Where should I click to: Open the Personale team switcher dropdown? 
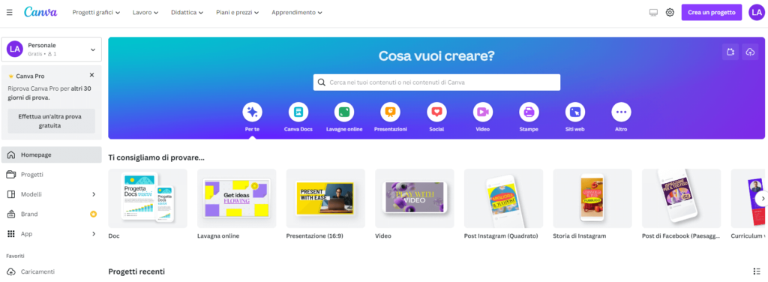click(52, 49)
